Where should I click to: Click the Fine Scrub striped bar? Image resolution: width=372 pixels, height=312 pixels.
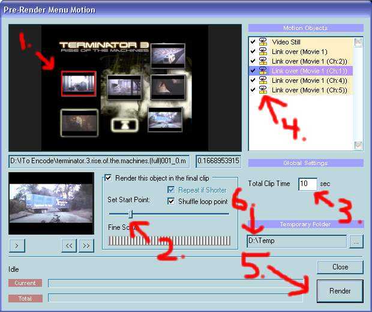169,241
